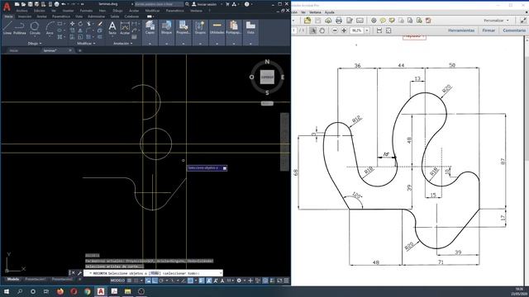Open the Anotar ribbon tab

(x=42, y=16)
